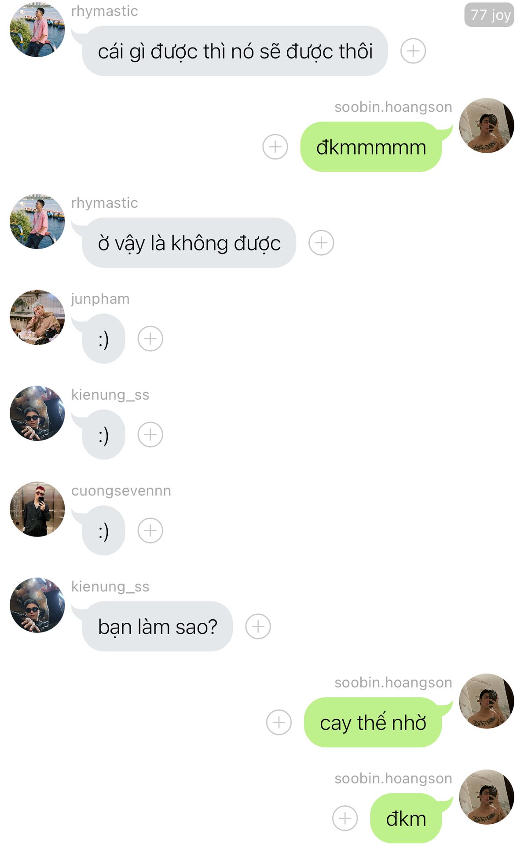The width and height of the screenshot is (524, 845).
Task: Tap the soobin.hoangson avatar beside the "đkmmmmmm" message
Action: pos(487,125)
